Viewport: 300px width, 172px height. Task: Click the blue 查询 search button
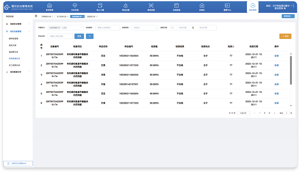point(78,36)
